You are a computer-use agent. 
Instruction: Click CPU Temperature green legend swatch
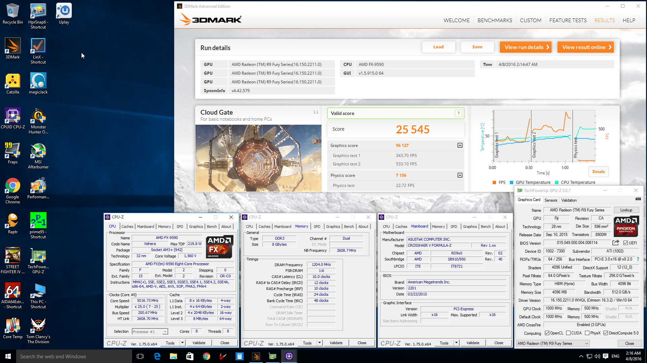pos(556,183)
